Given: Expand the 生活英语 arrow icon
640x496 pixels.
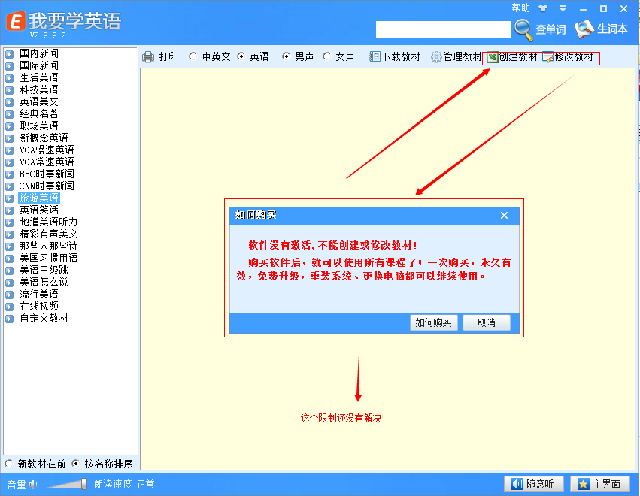Looking at the screenshot, I should (x=9, y=78).
